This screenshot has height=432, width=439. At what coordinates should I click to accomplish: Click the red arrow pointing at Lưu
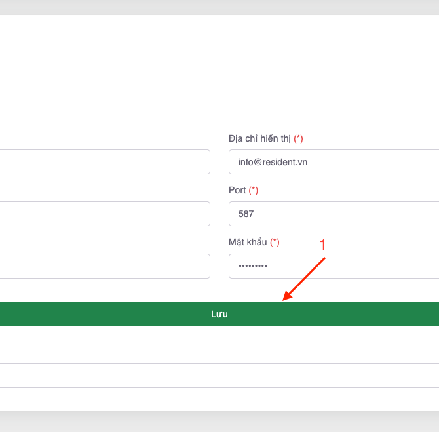coord(303,279)
